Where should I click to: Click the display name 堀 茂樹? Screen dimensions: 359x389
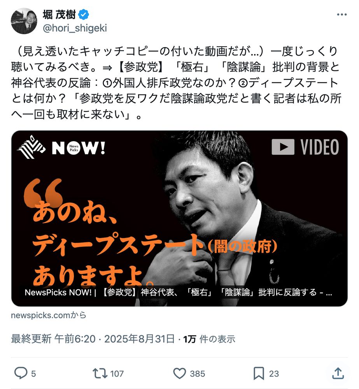point(59,15)
